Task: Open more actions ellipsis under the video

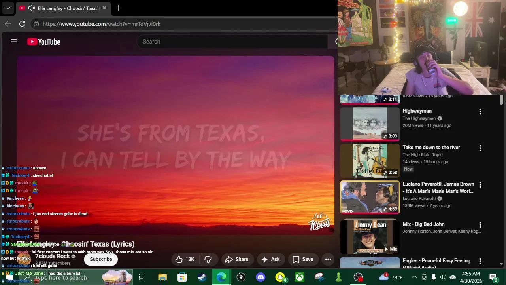Action: (x=328, y=259)
